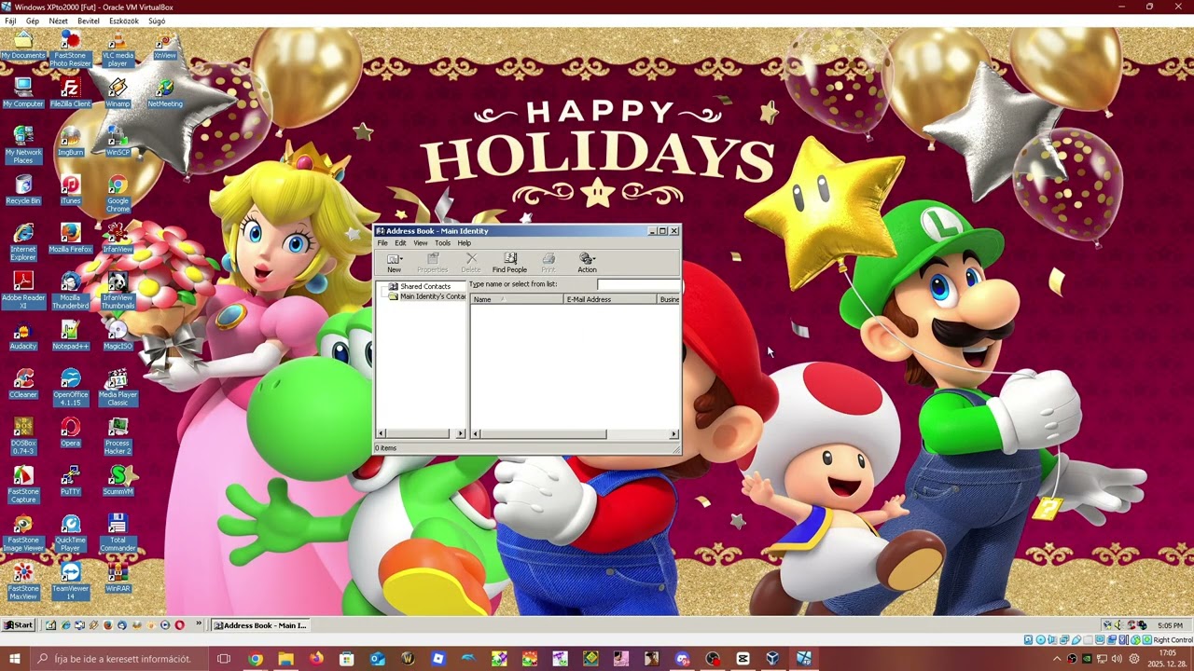The height and width of the screenshot is (671, 1194).
Task: Sort contacts by Name column header
Action: pyautogui.click(x=517, y=299)
